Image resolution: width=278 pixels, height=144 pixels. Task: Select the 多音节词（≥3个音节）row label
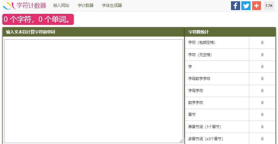click(206, 139)
